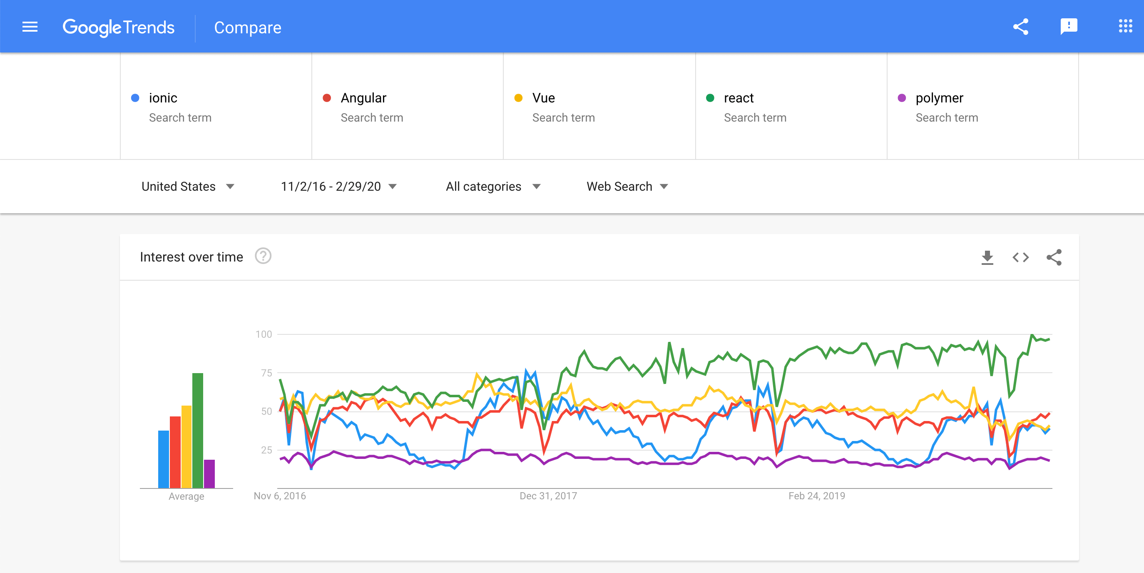This screenshot has height=573, width=1144.
Task: Open the 11/2/16 - 2/29/20 date range dropdown
Action: click(x=338, y=187)
